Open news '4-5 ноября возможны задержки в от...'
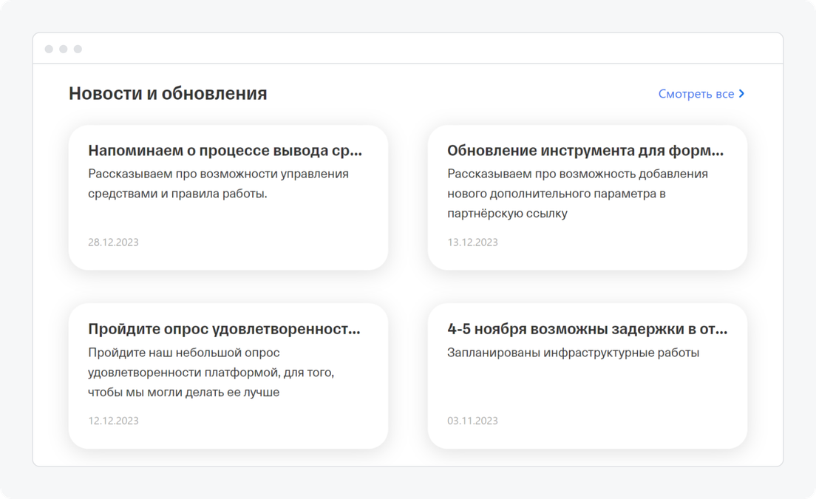Screen dimensions: 816x499 (587, 329)
